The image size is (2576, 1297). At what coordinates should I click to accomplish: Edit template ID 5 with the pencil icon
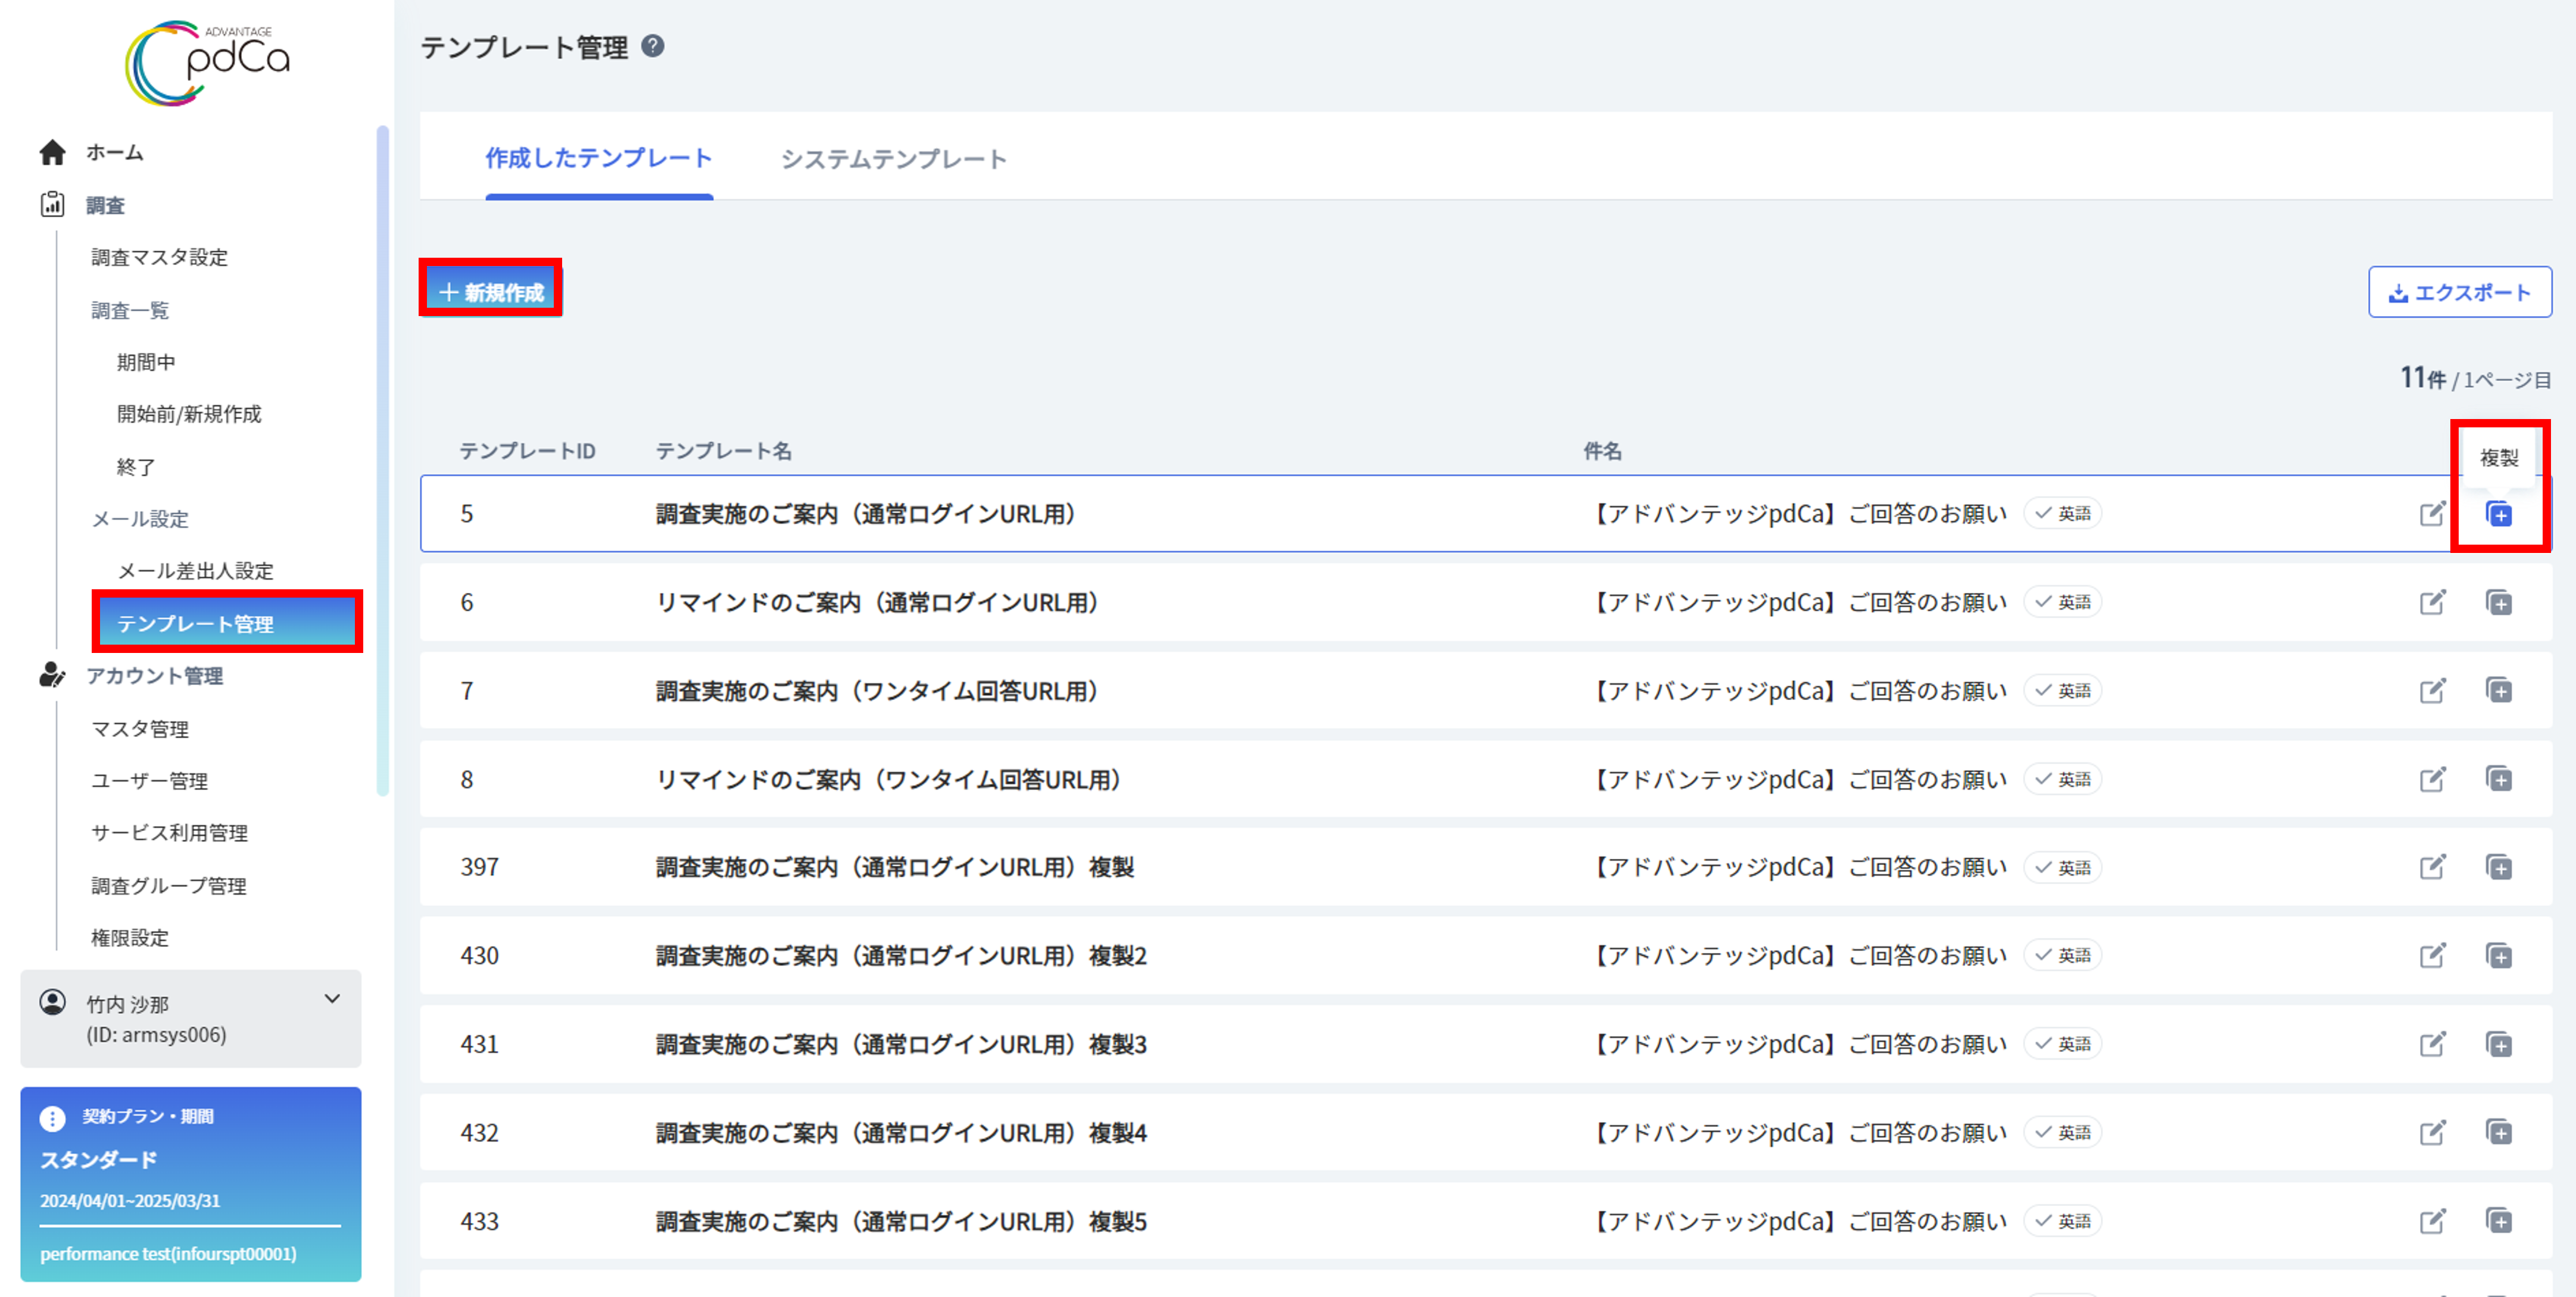click(x=2432, y=514)
